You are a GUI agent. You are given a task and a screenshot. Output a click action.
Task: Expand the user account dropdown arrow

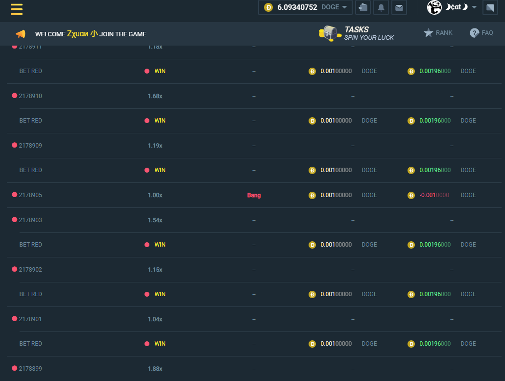[474, 7]
